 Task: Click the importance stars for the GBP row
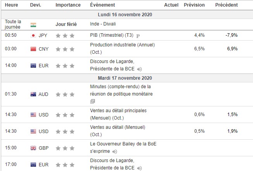click(64, 148)
